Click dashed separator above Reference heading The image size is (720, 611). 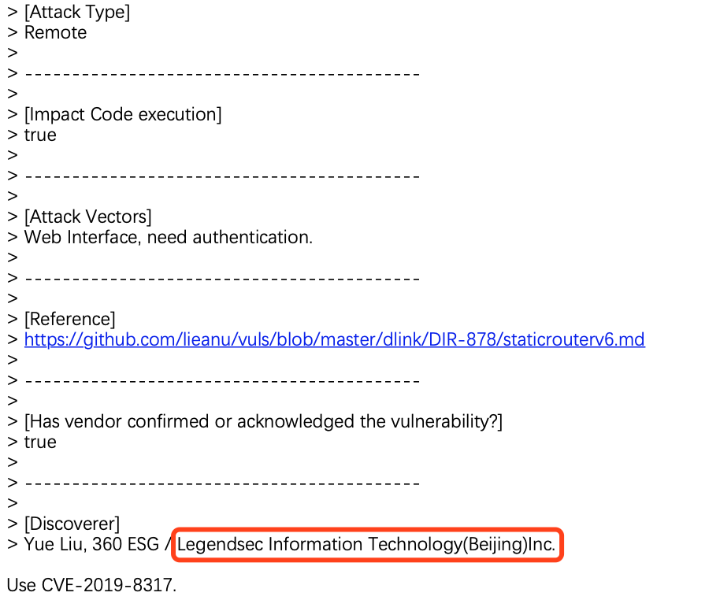(x=222, y=279)
